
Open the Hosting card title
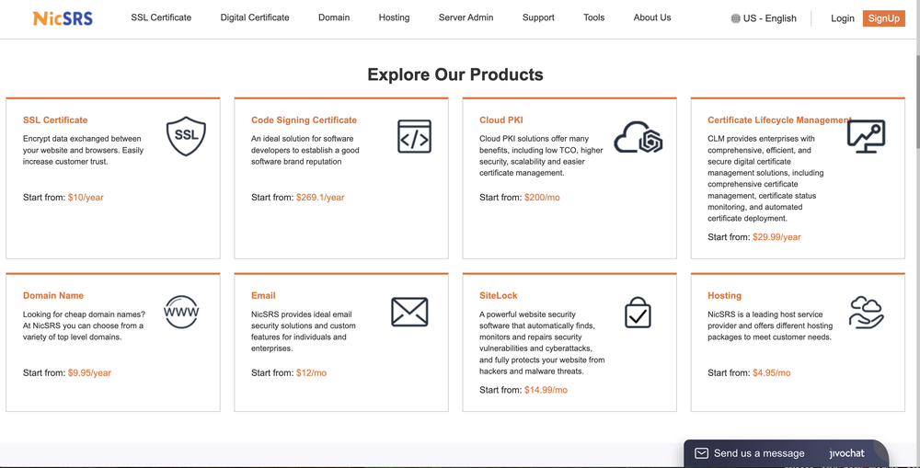pyautogui.click(x=725, y=295)
